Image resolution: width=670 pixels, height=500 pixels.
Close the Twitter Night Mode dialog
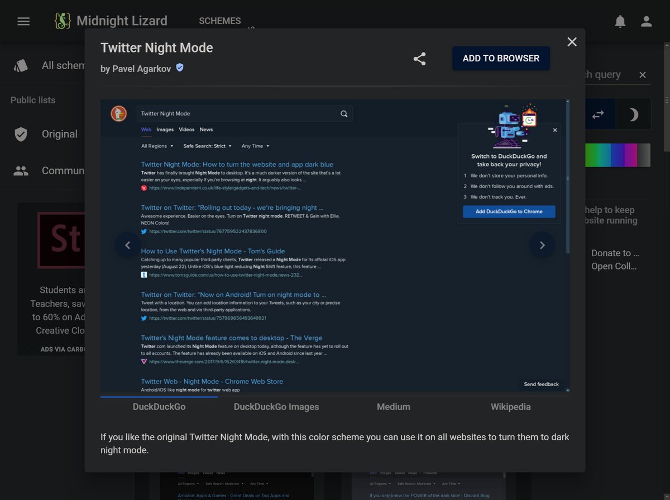coord(572,42)
